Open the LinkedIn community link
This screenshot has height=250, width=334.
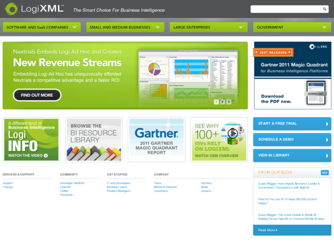pyautogui.click(x=65, y=187)
